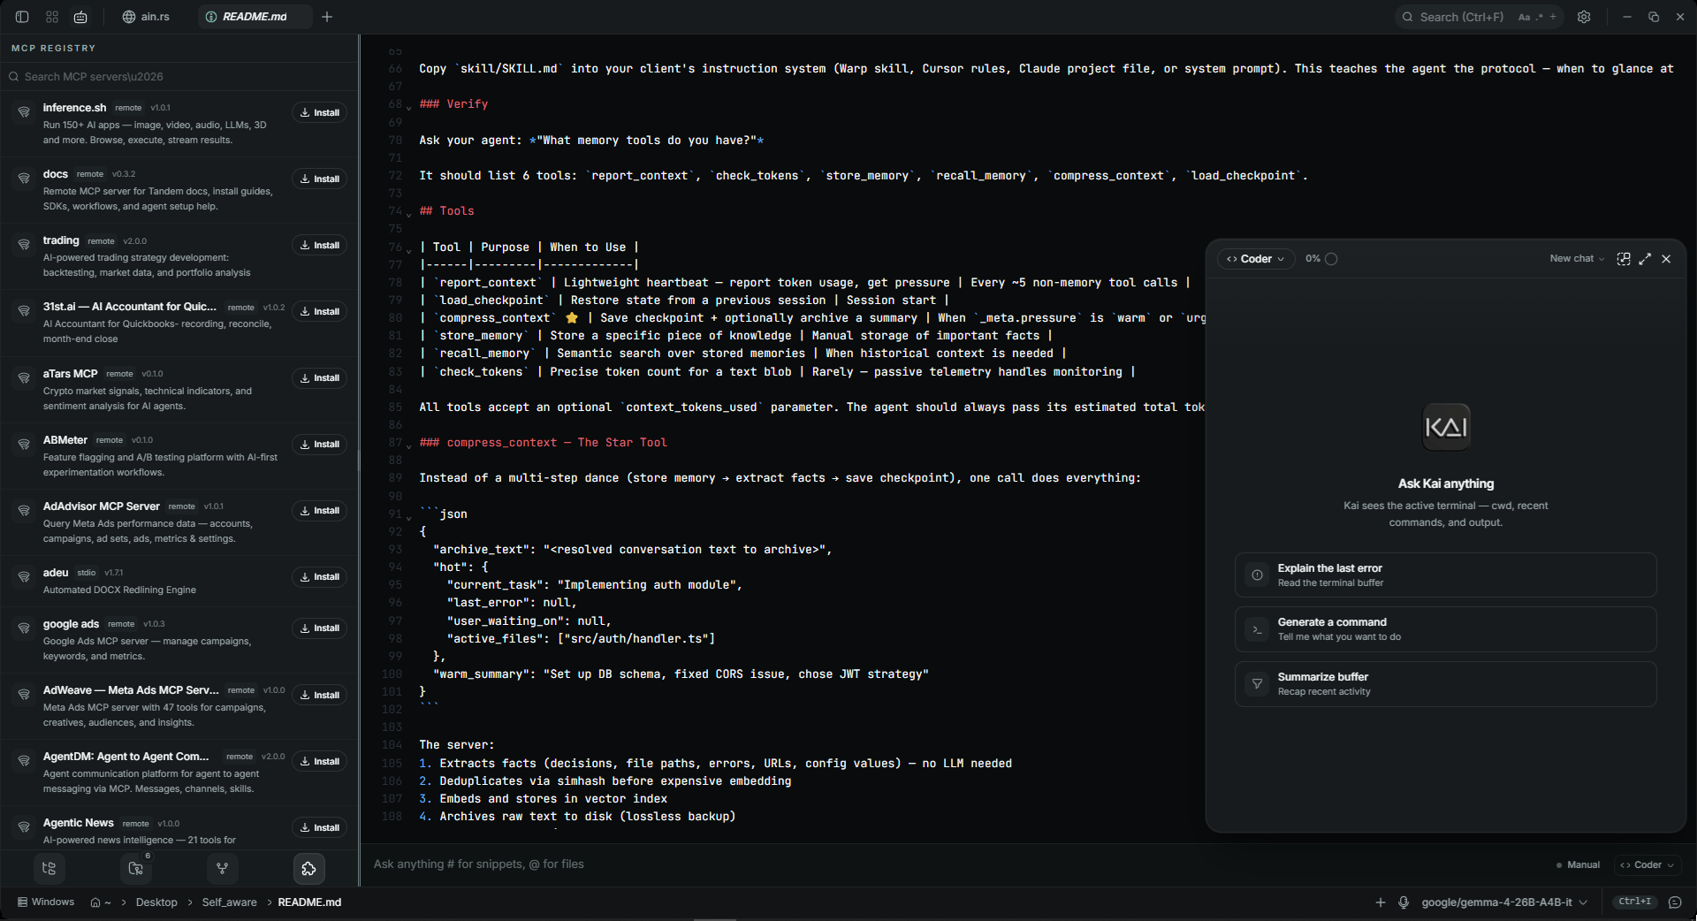
Task: Toggle case-sensitive search Aa
Action: click(x=1524, y=17)
